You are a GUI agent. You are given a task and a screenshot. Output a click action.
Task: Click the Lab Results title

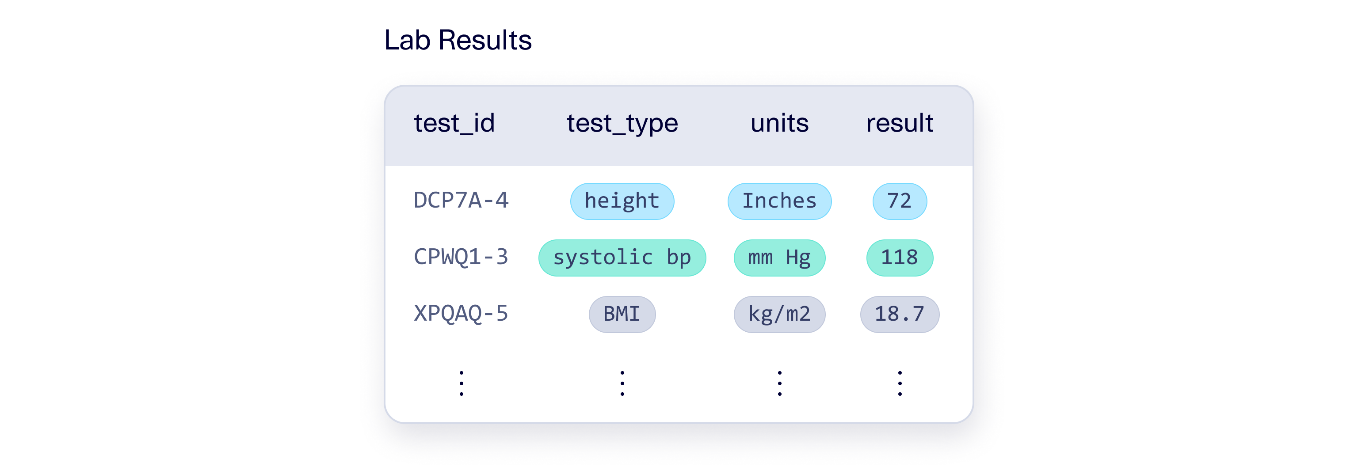coord(458,40)
